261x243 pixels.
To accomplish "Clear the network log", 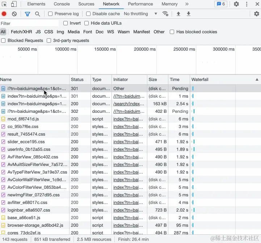I will click(14, 14).
